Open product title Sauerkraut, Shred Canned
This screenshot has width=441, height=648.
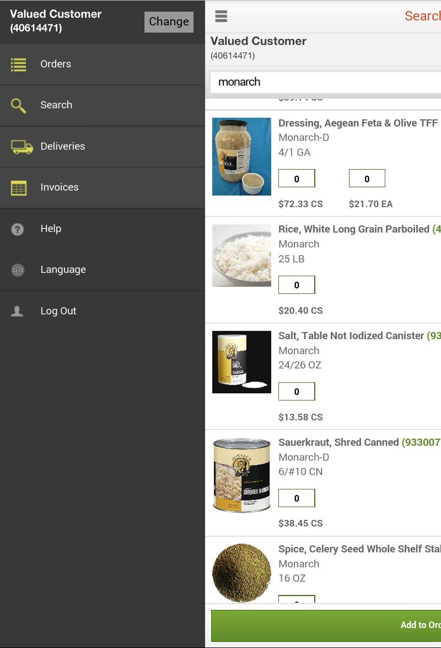click(338, 442)
